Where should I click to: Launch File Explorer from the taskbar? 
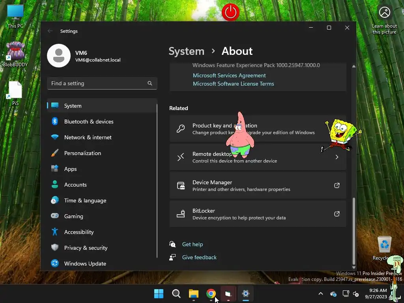[193, 294]
